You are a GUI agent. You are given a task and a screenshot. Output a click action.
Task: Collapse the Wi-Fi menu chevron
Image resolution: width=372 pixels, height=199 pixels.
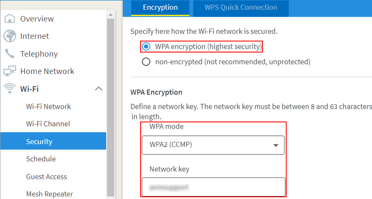pos(99,88)
